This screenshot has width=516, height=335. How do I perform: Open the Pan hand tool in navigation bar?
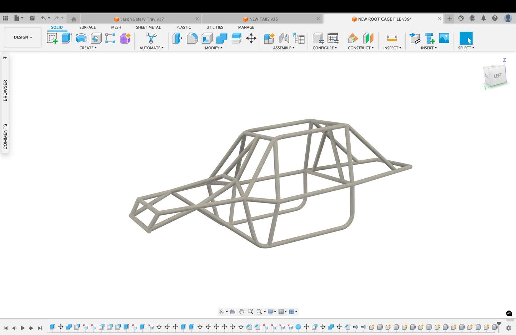click(242, 312)
